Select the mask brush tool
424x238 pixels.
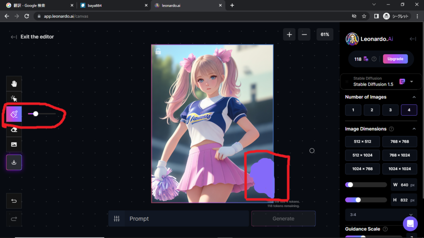point(14,114)
